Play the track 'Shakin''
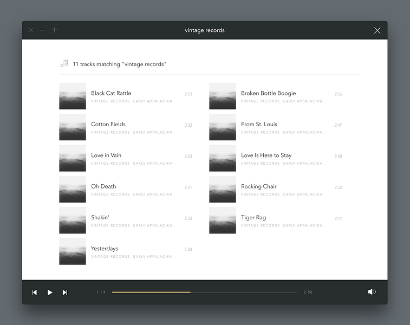410x325 pixels. point(100,218)
